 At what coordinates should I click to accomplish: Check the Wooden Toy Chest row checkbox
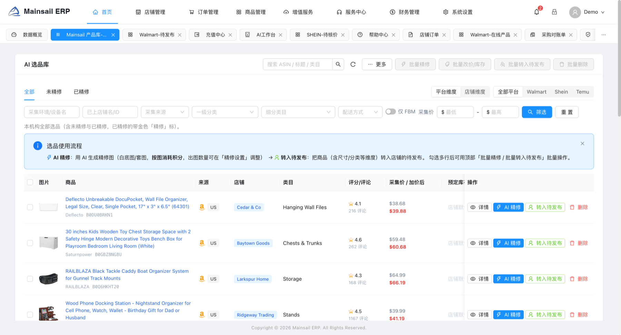(x=30, y=243)
